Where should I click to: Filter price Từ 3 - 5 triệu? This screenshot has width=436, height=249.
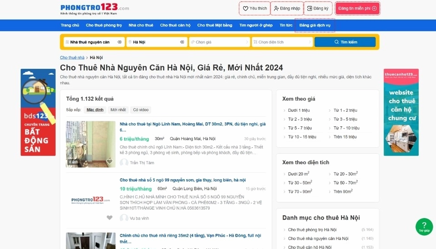[x=345, y=119]
